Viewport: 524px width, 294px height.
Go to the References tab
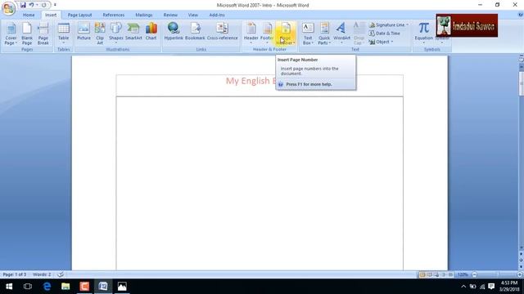tap(113, 15)
